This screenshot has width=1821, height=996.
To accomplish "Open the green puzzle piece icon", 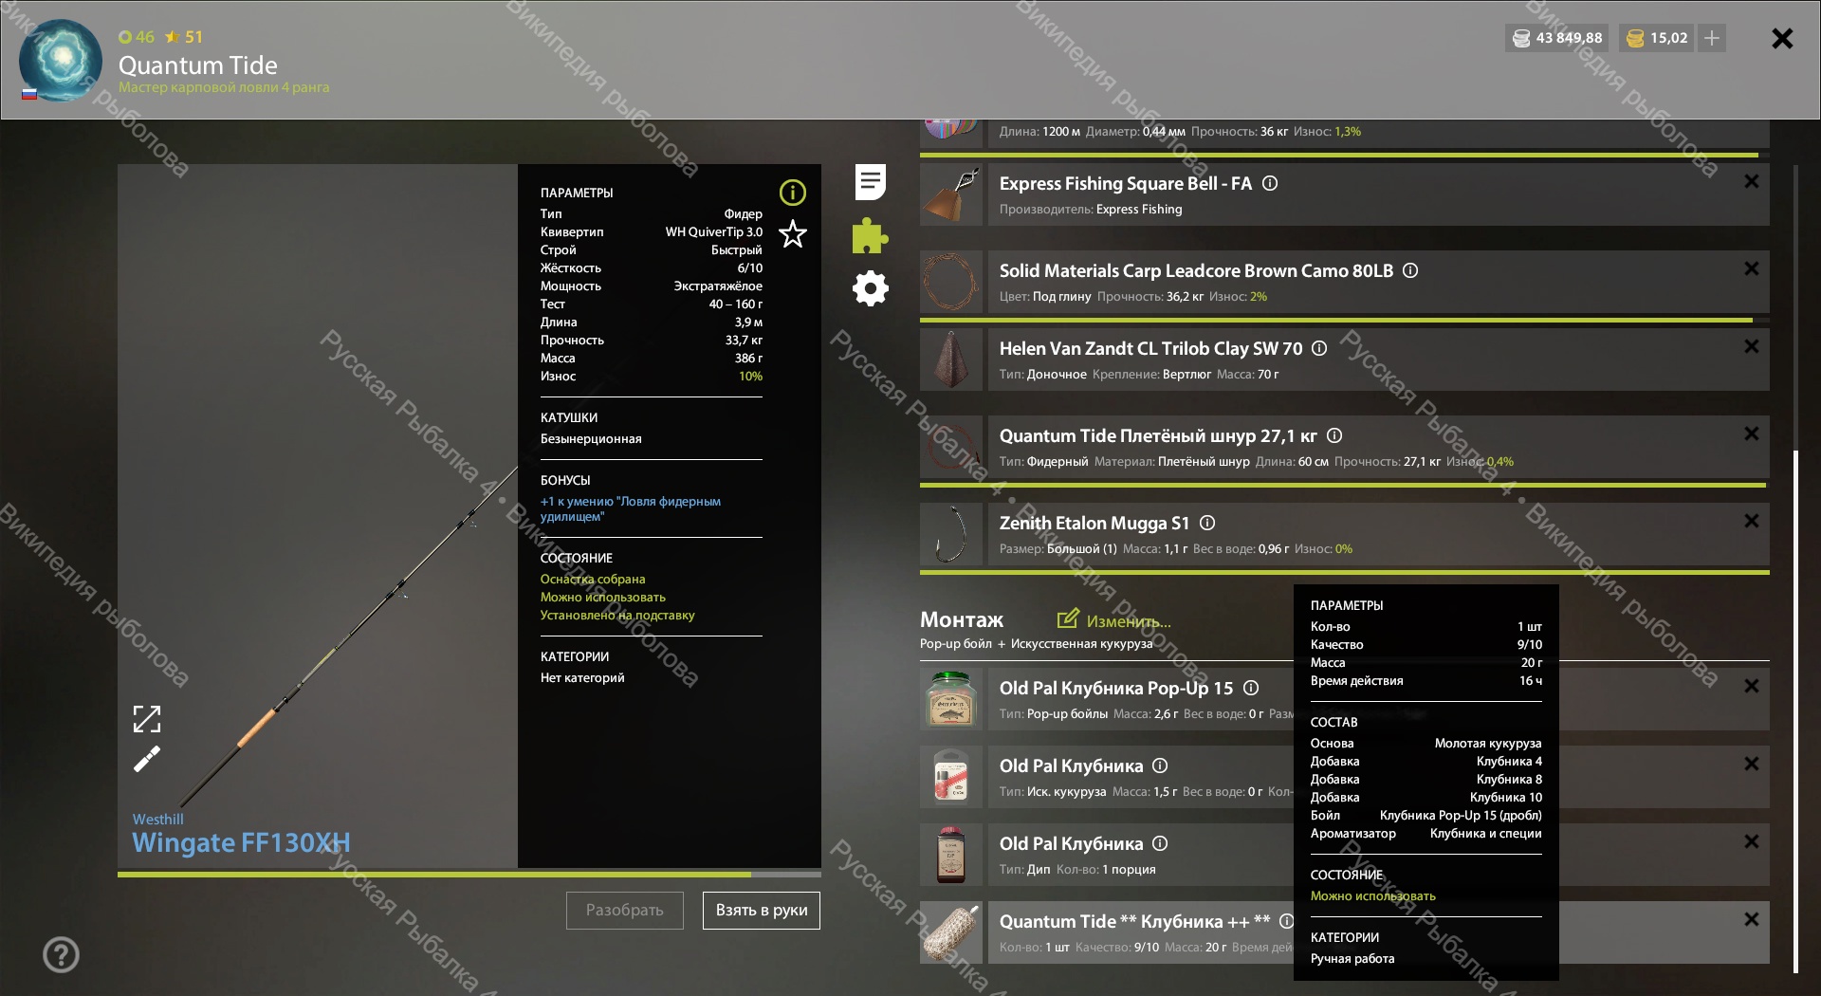I will (x=870, y=235).
